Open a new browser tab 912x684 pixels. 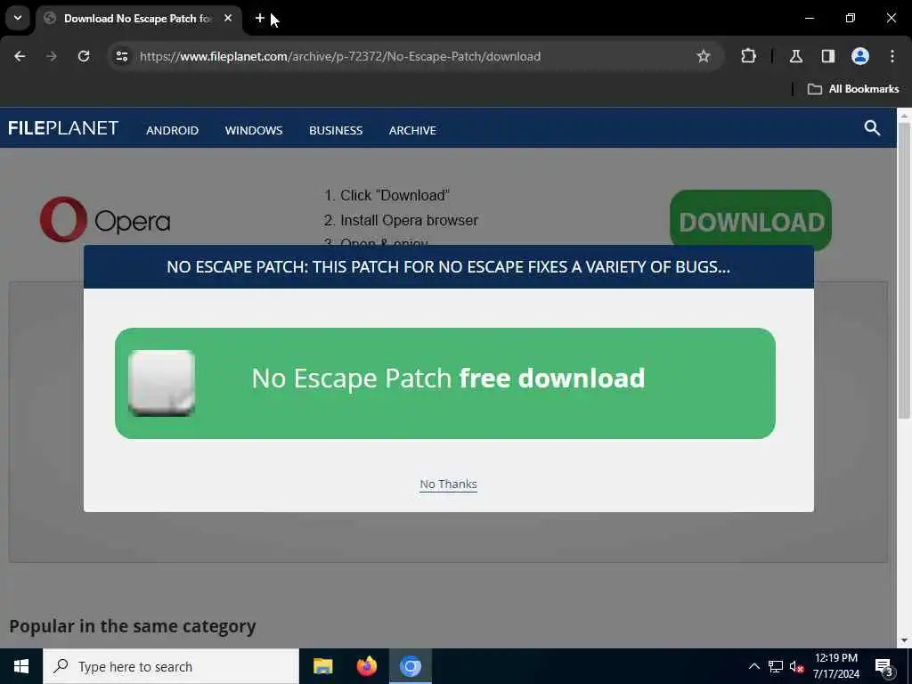[x=260, y=18]
